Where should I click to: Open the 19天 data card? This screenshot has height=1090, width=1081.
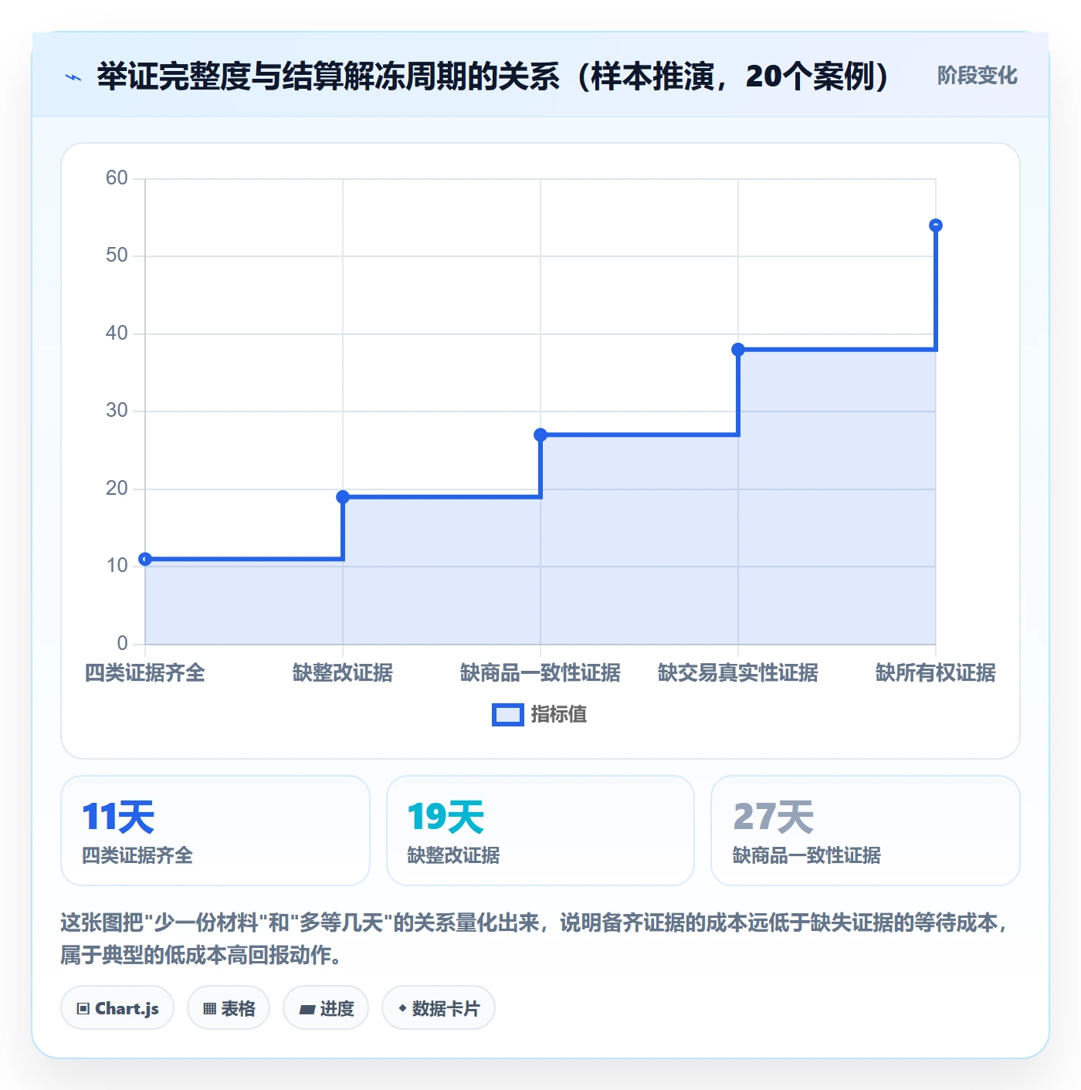click(x=540, y=831)
